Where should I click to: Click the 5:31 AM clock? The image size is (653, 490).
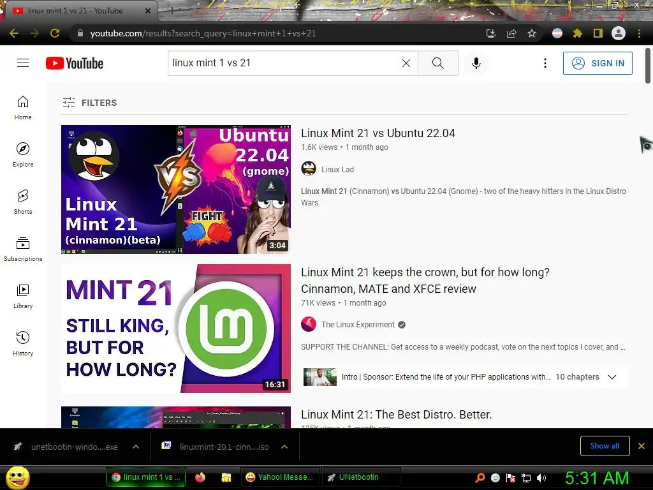[x=597, y=477]
